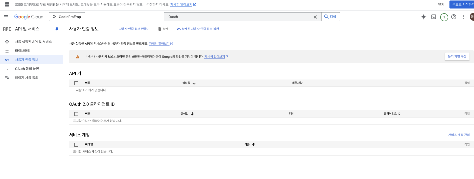Open the main navigation hamburger menu
The width and height of the screenshot is (474, 179).
coord(6,17)
